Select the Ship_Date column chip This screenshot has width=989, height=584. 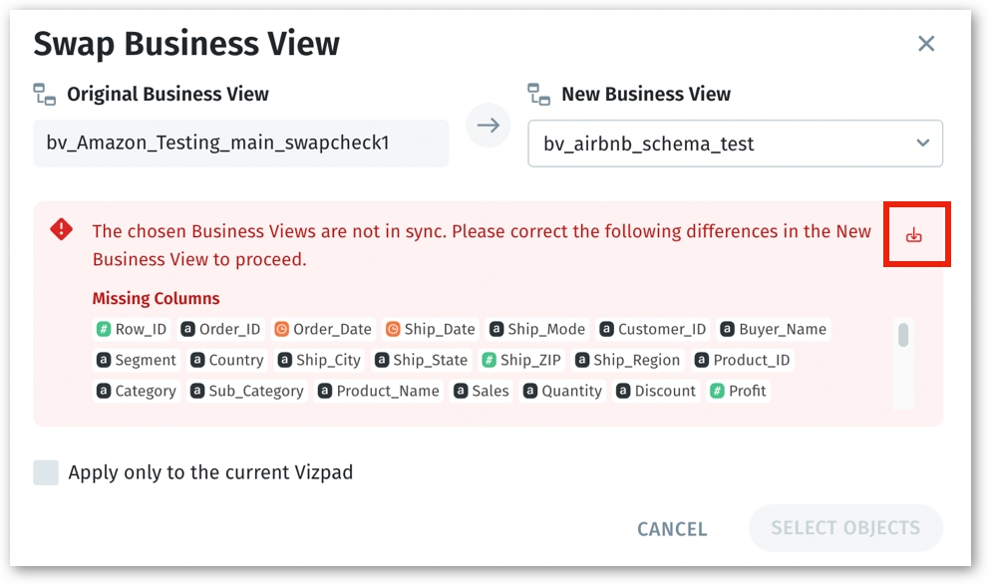click(x=431, y=329)
